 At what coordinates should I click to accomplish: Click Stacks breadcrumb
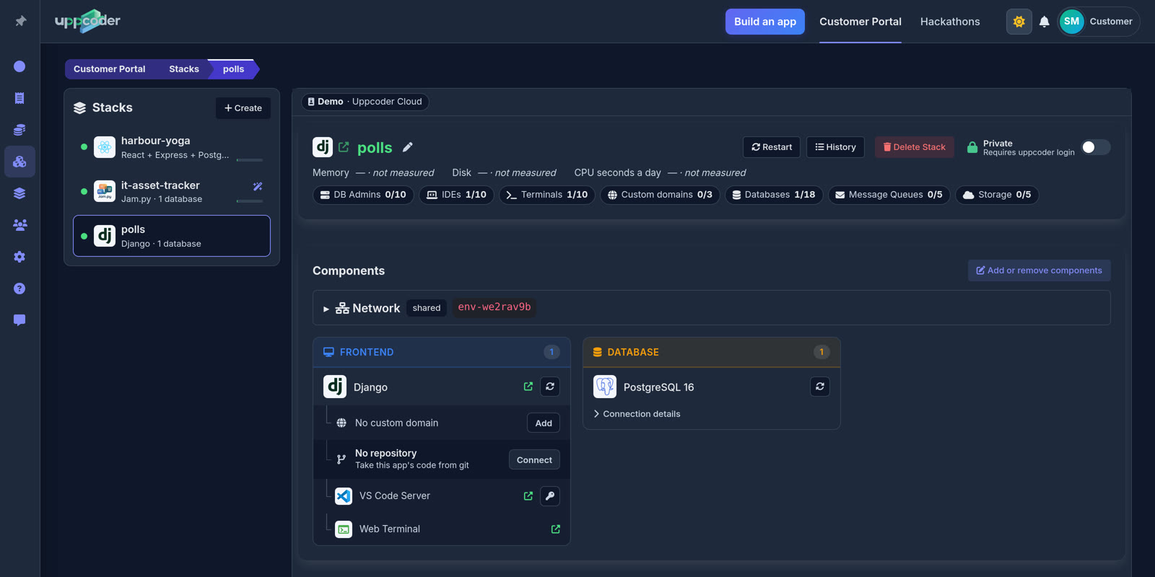click(x=183, y=69)
